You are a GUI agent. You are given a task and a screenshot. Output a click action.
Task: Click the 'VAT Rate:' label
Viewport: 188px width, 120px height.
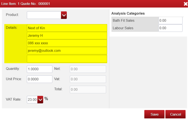(x=13, y=99)
